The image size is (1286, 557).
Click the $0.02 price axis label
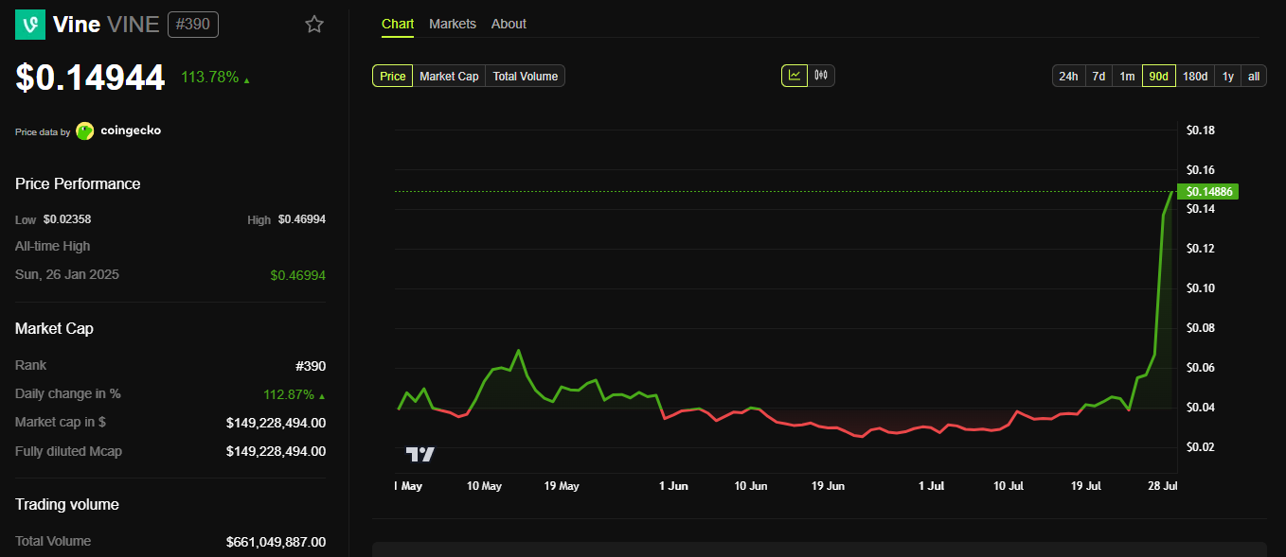point(1200,447)
